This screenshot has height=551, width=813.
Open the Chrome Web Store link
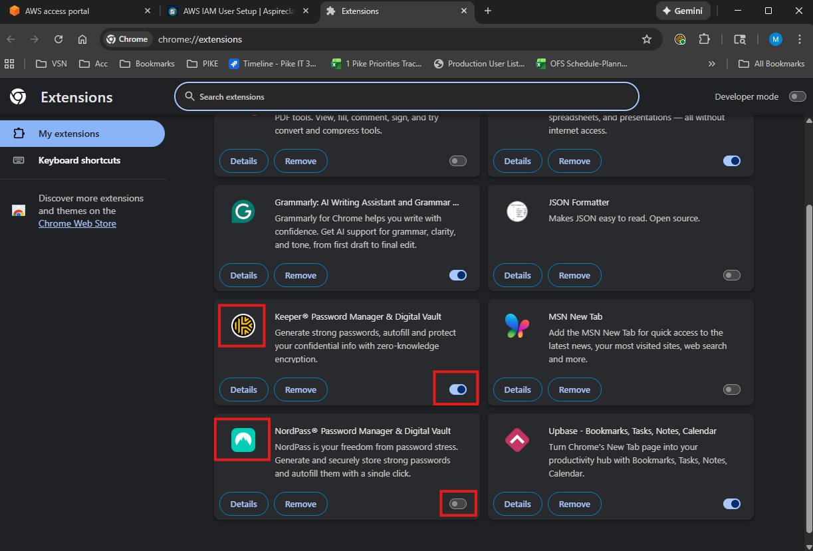click(77, 223)
